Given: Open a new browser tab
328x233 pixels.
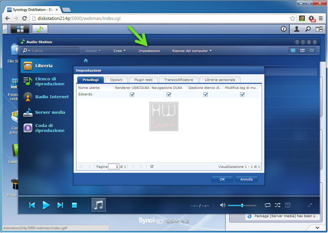Looking at the screenshot, I should 66,10.
